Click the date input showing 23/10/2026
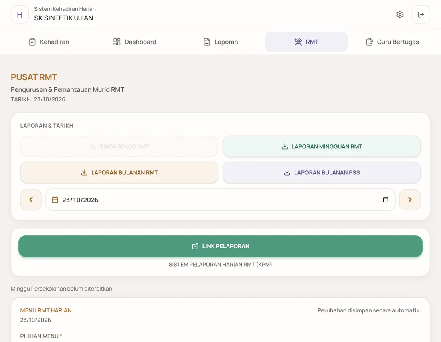 [x=220, y=200]
